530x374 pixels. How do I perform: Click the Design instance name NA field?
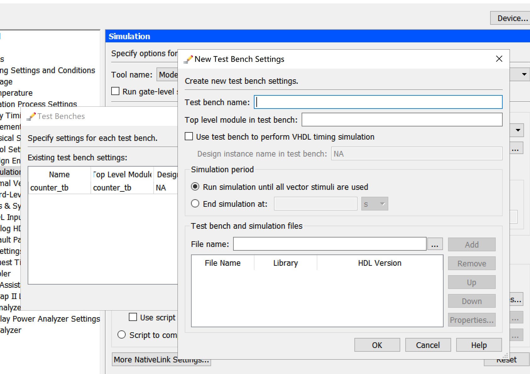417,154
